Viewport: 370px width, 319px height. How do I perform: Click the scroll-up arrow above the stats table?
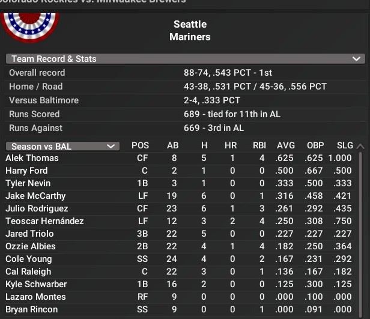[x=360, y=146]
